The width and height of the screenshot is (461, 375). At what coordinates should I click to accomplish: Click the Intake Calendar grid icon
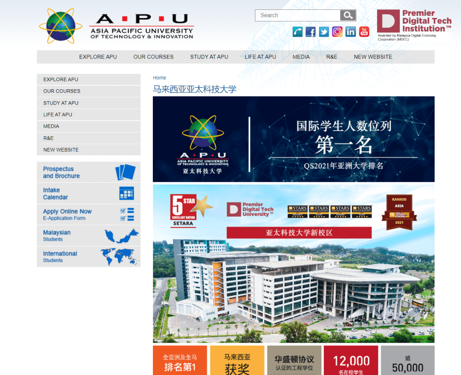127,193
